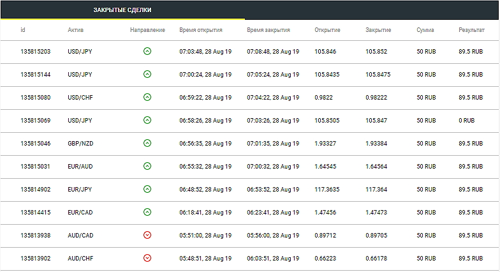
Task: Click opening price 105.846
Action: pos(325,51)
